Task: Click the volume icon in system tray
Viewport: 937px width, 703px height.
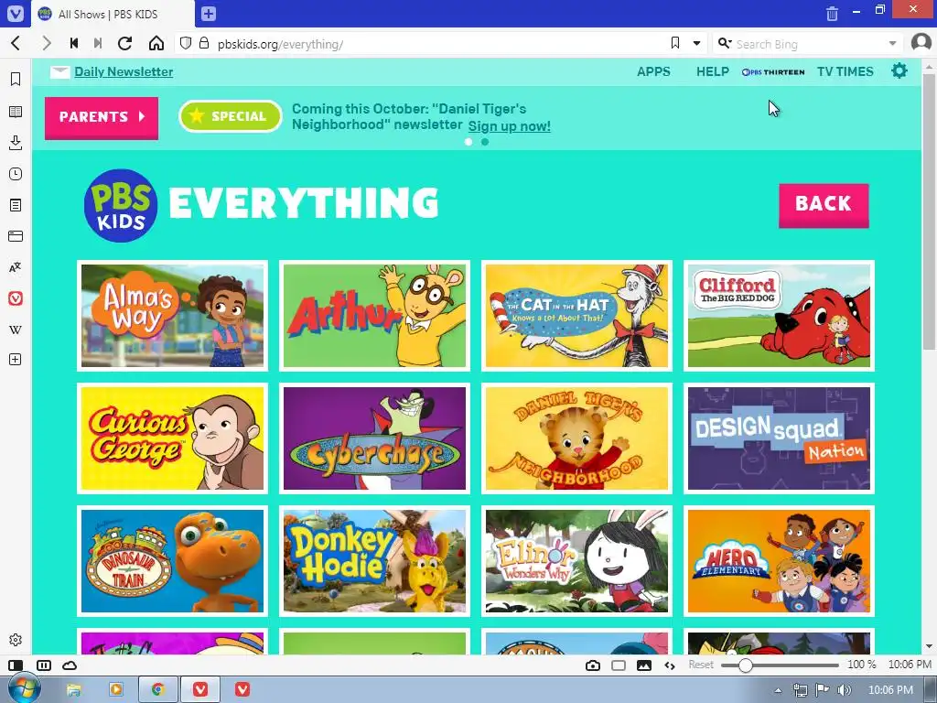Action: point(844,690)
